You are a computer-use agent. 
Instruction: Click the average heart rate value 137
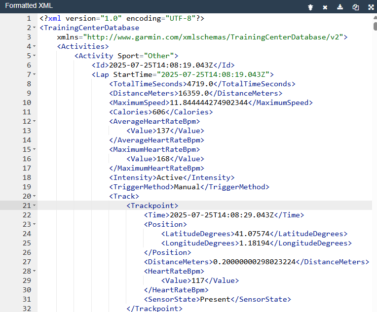point(163,131)
